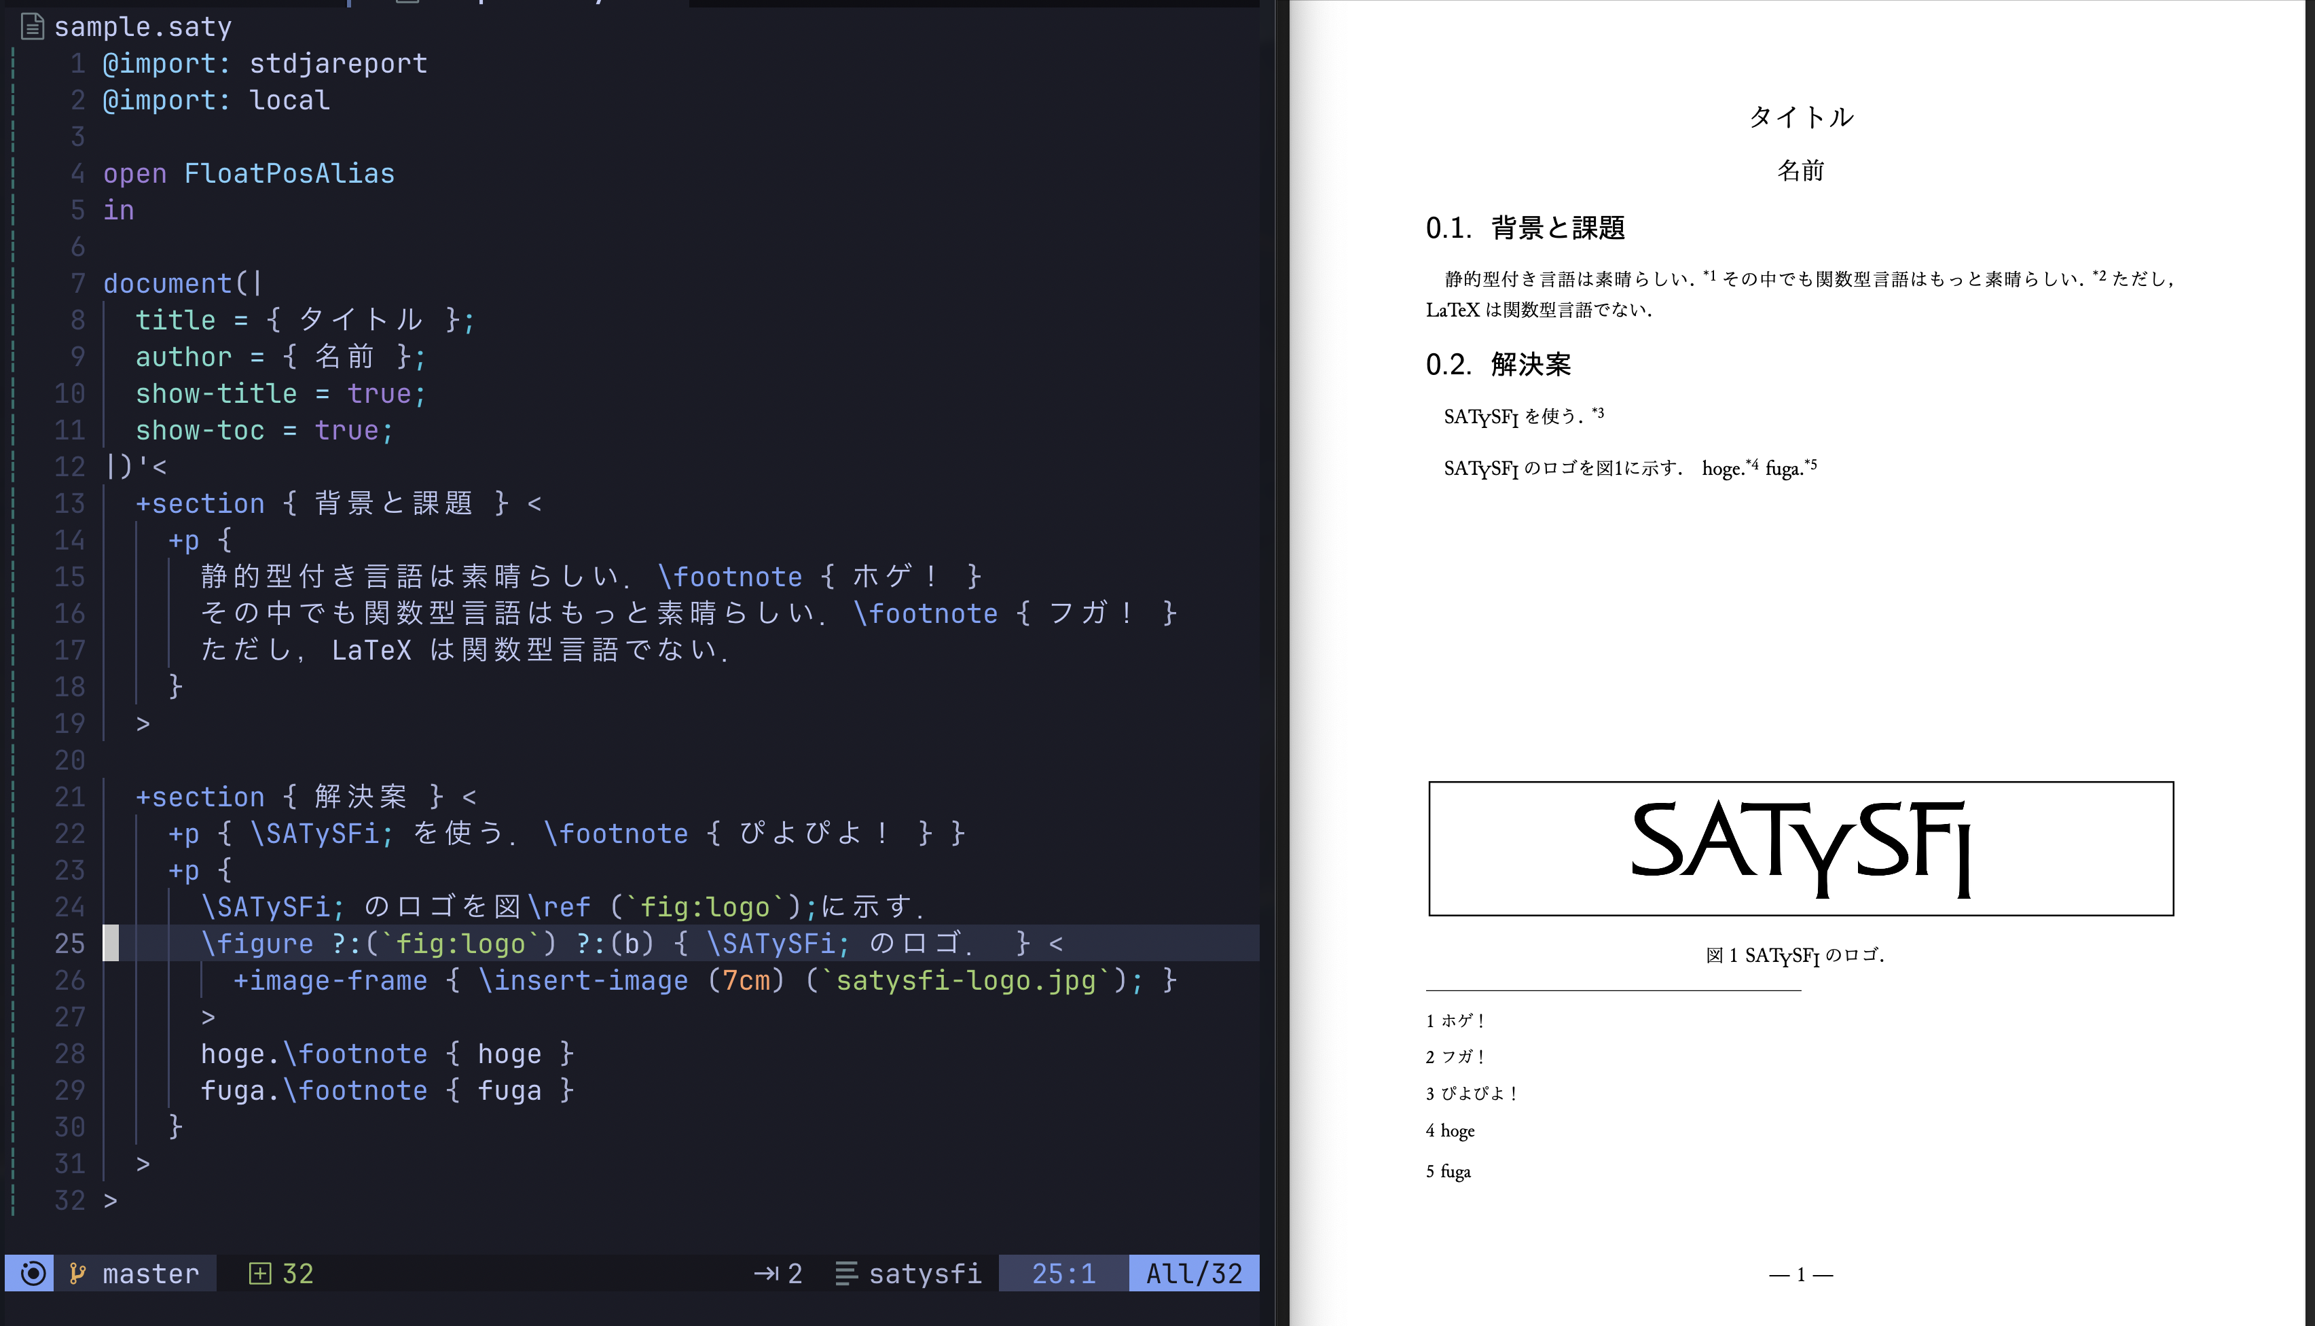Click \SATySFi; on line 22
The image size is (2315, 1326).
point(323,834)
